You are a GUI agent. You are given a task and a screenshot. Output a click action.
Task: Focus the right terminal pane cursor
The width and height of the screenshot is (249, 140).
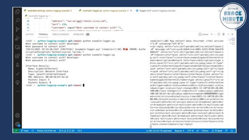pyautogui.click(x=151, y=127)
